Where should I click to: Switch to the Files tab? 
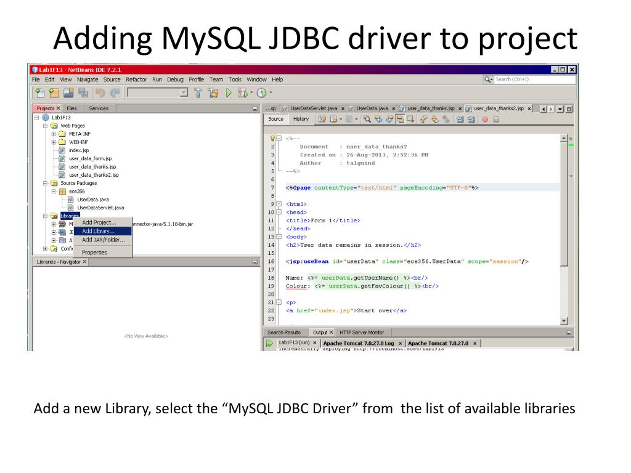tap(71, 108)
